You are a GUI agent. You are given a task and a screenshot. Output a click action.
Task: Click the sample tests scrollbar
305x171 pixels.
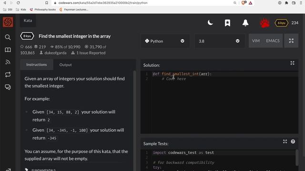297,157
